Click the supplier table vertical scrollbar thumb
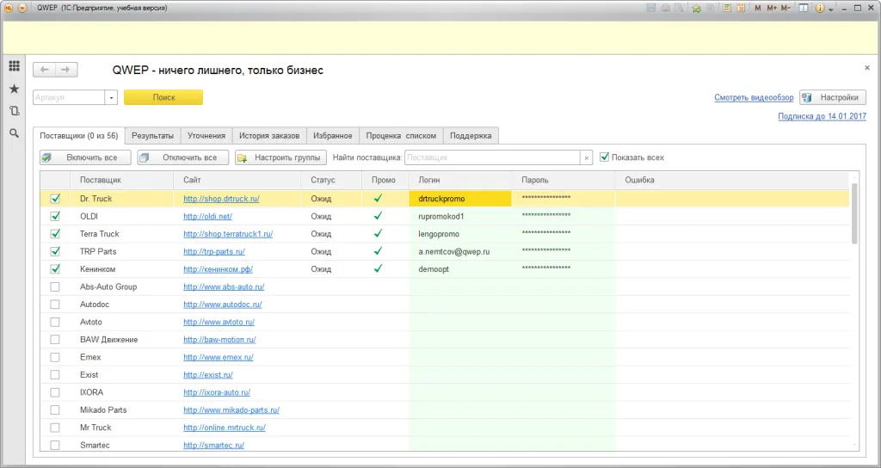This screenshot has width=881, height=468. pyautogui.click(x=854, y=213)
